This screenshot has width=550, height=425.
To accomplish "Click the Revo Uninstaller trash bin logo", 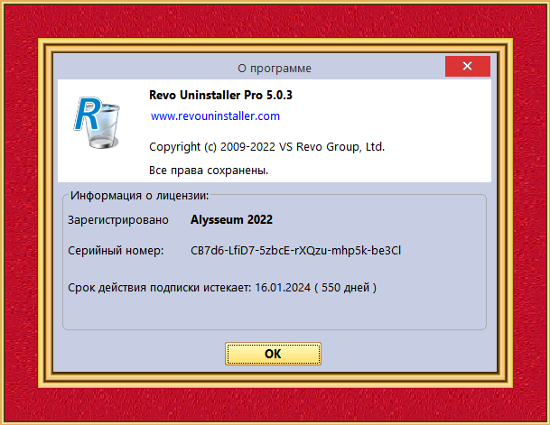I will [x=97, y=123].
